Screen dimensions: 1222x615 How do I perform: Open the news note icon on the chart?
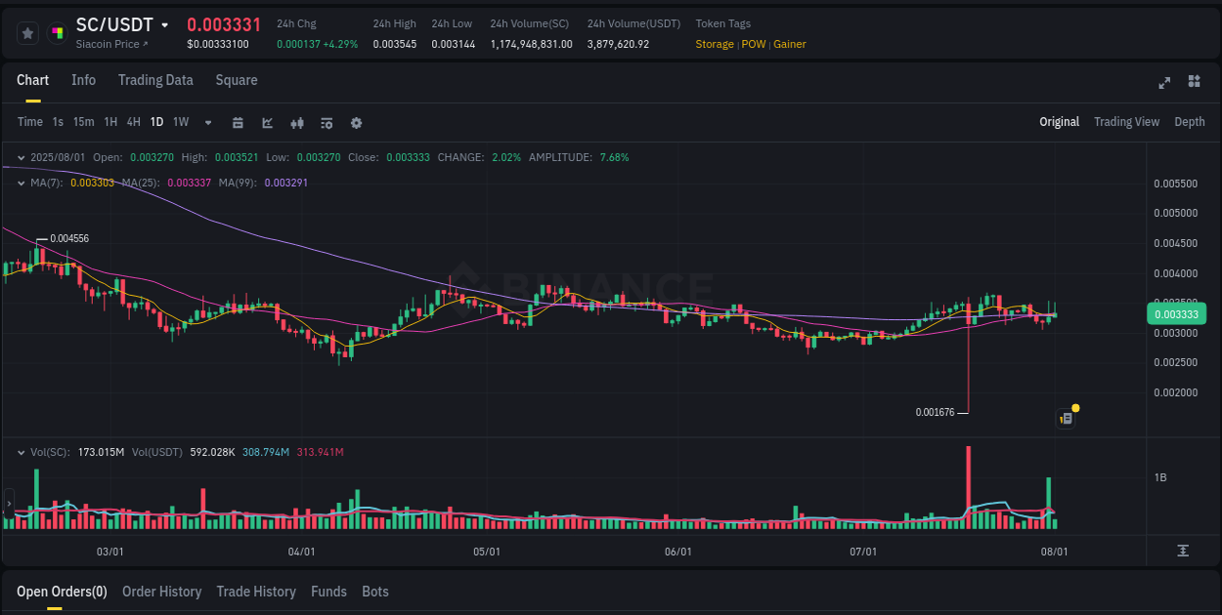click(x=1065, y=417)
